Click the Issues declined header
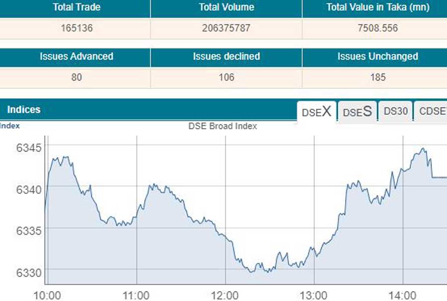 226,57
